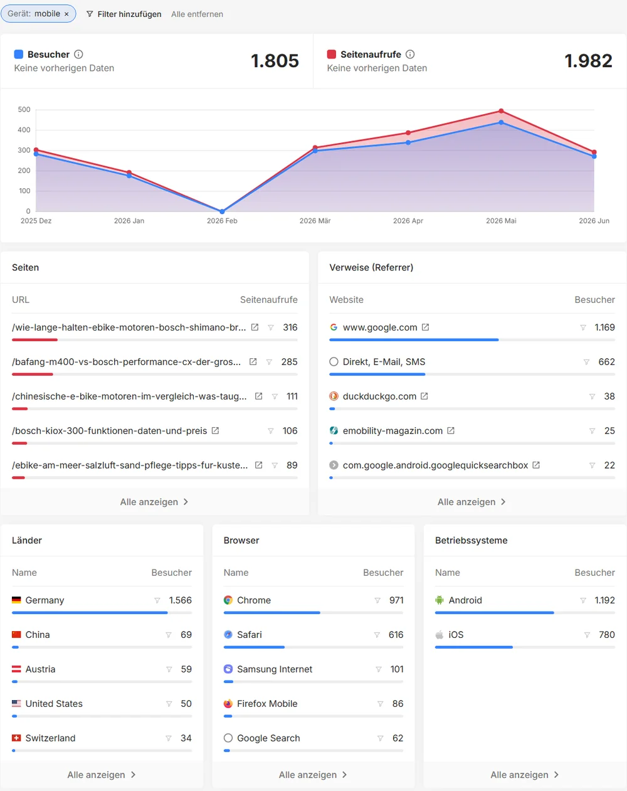The width and height of the screenshot is (627, 791).
Task: Open duckduckgo.com external link icon
Action: coord(424,396)
